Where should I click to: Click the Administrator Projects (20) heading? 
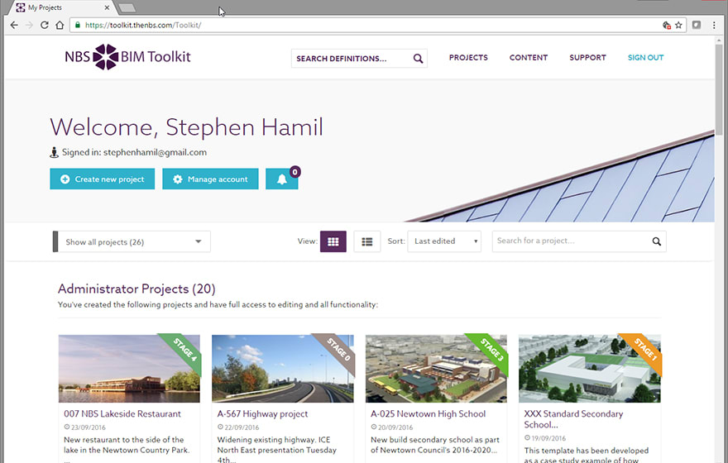pos(136,289)
